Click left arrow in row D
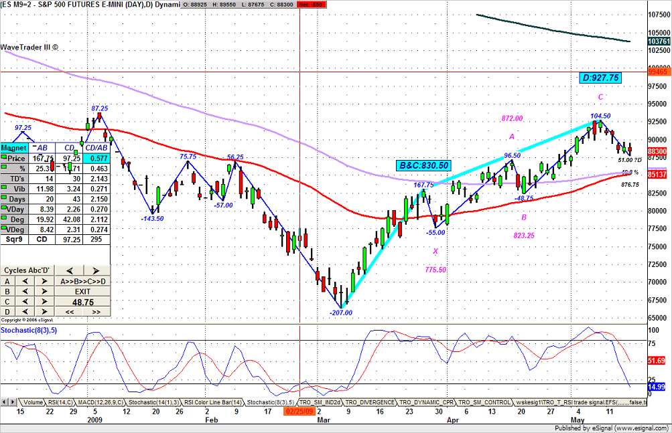The image size is (672, 433). [x=25, y=312]
